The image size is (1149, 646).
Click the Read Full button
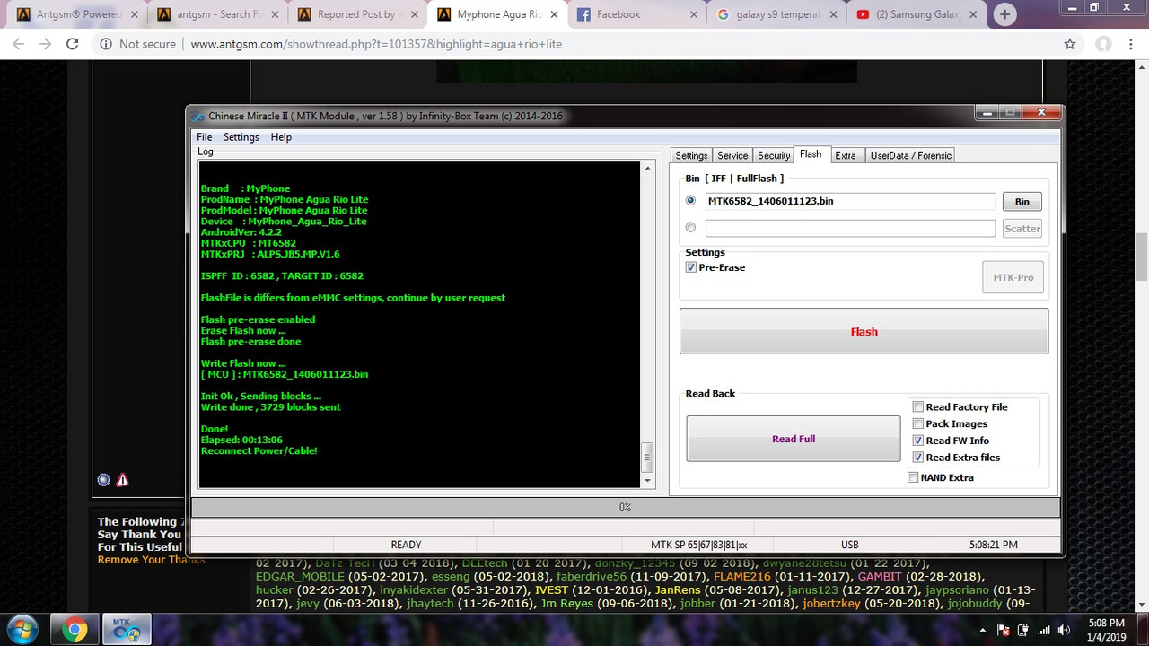[x=794, y=439]
